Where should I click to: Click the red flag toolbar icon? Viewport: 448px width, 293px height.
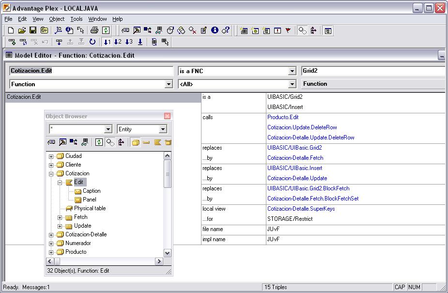click(288, 31)
